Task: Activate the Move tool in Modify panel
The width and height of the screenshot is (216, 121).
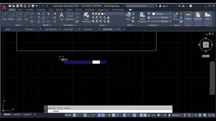Action: [39, 14]
